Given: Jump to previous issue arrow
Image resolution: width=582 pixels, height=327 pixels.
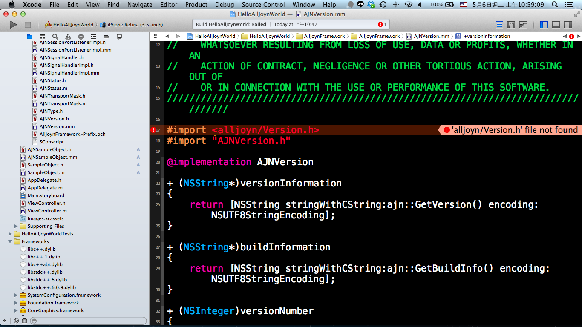Looking at the screenshot, I should click(x=565, y=36).
